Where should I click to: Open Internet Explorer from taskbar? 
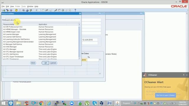pyautogui.click(x=49, y=103)
